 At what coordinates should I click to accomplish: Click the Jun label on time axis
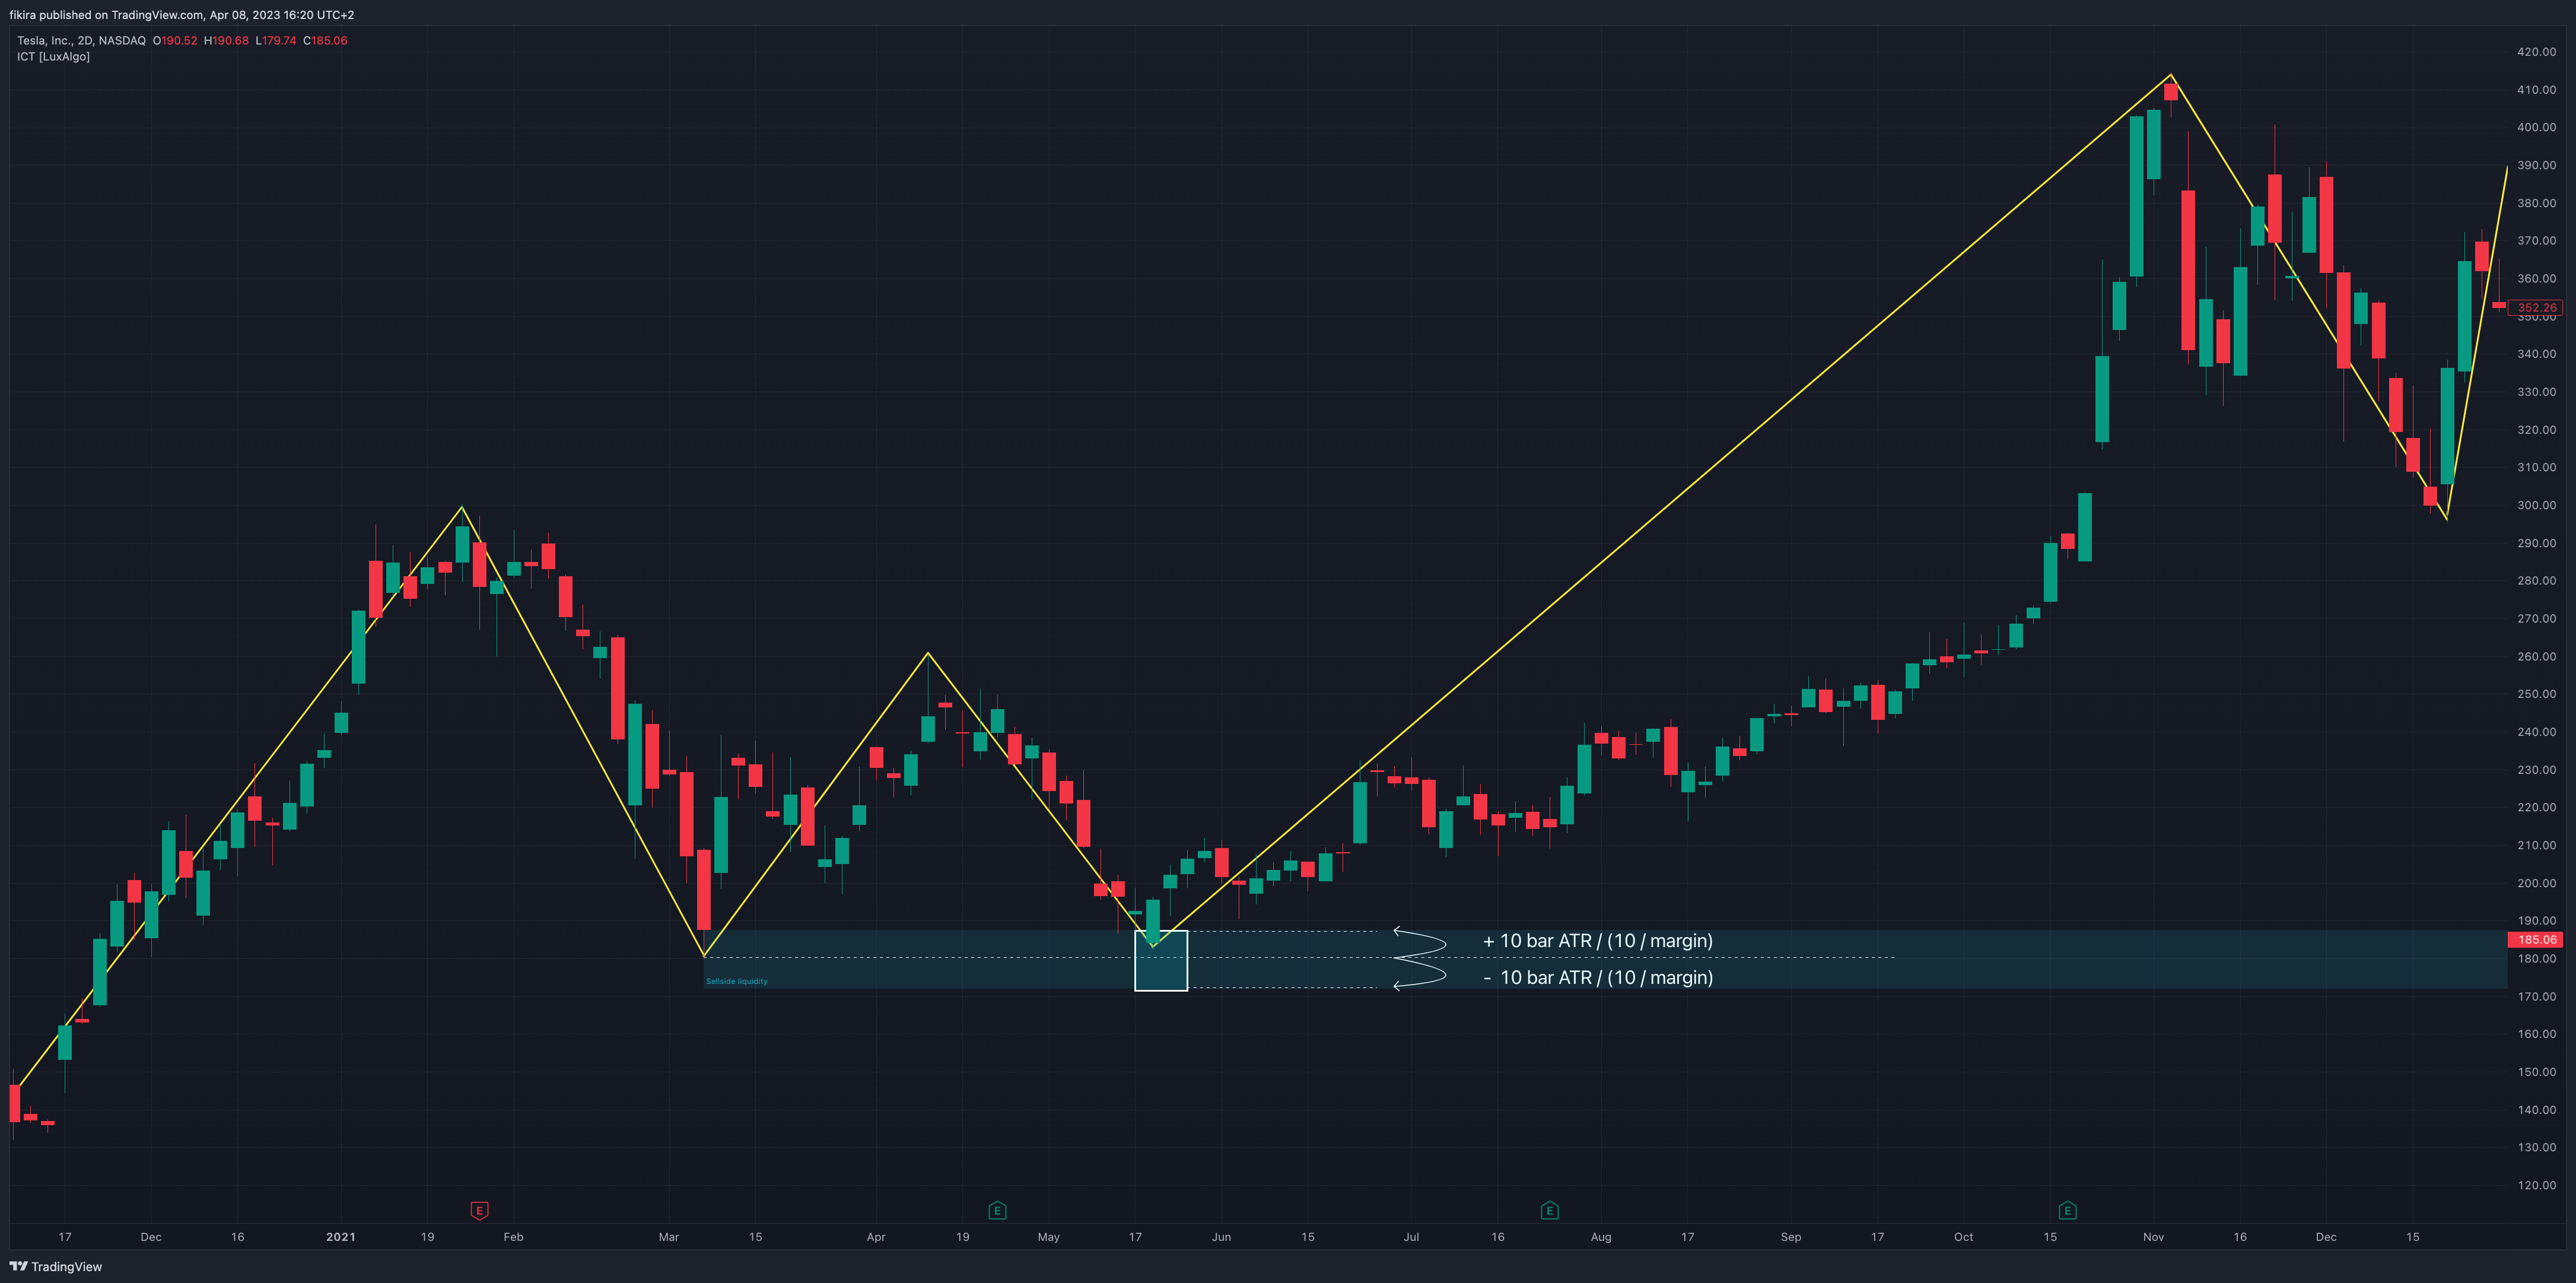click(1221, 1237)
